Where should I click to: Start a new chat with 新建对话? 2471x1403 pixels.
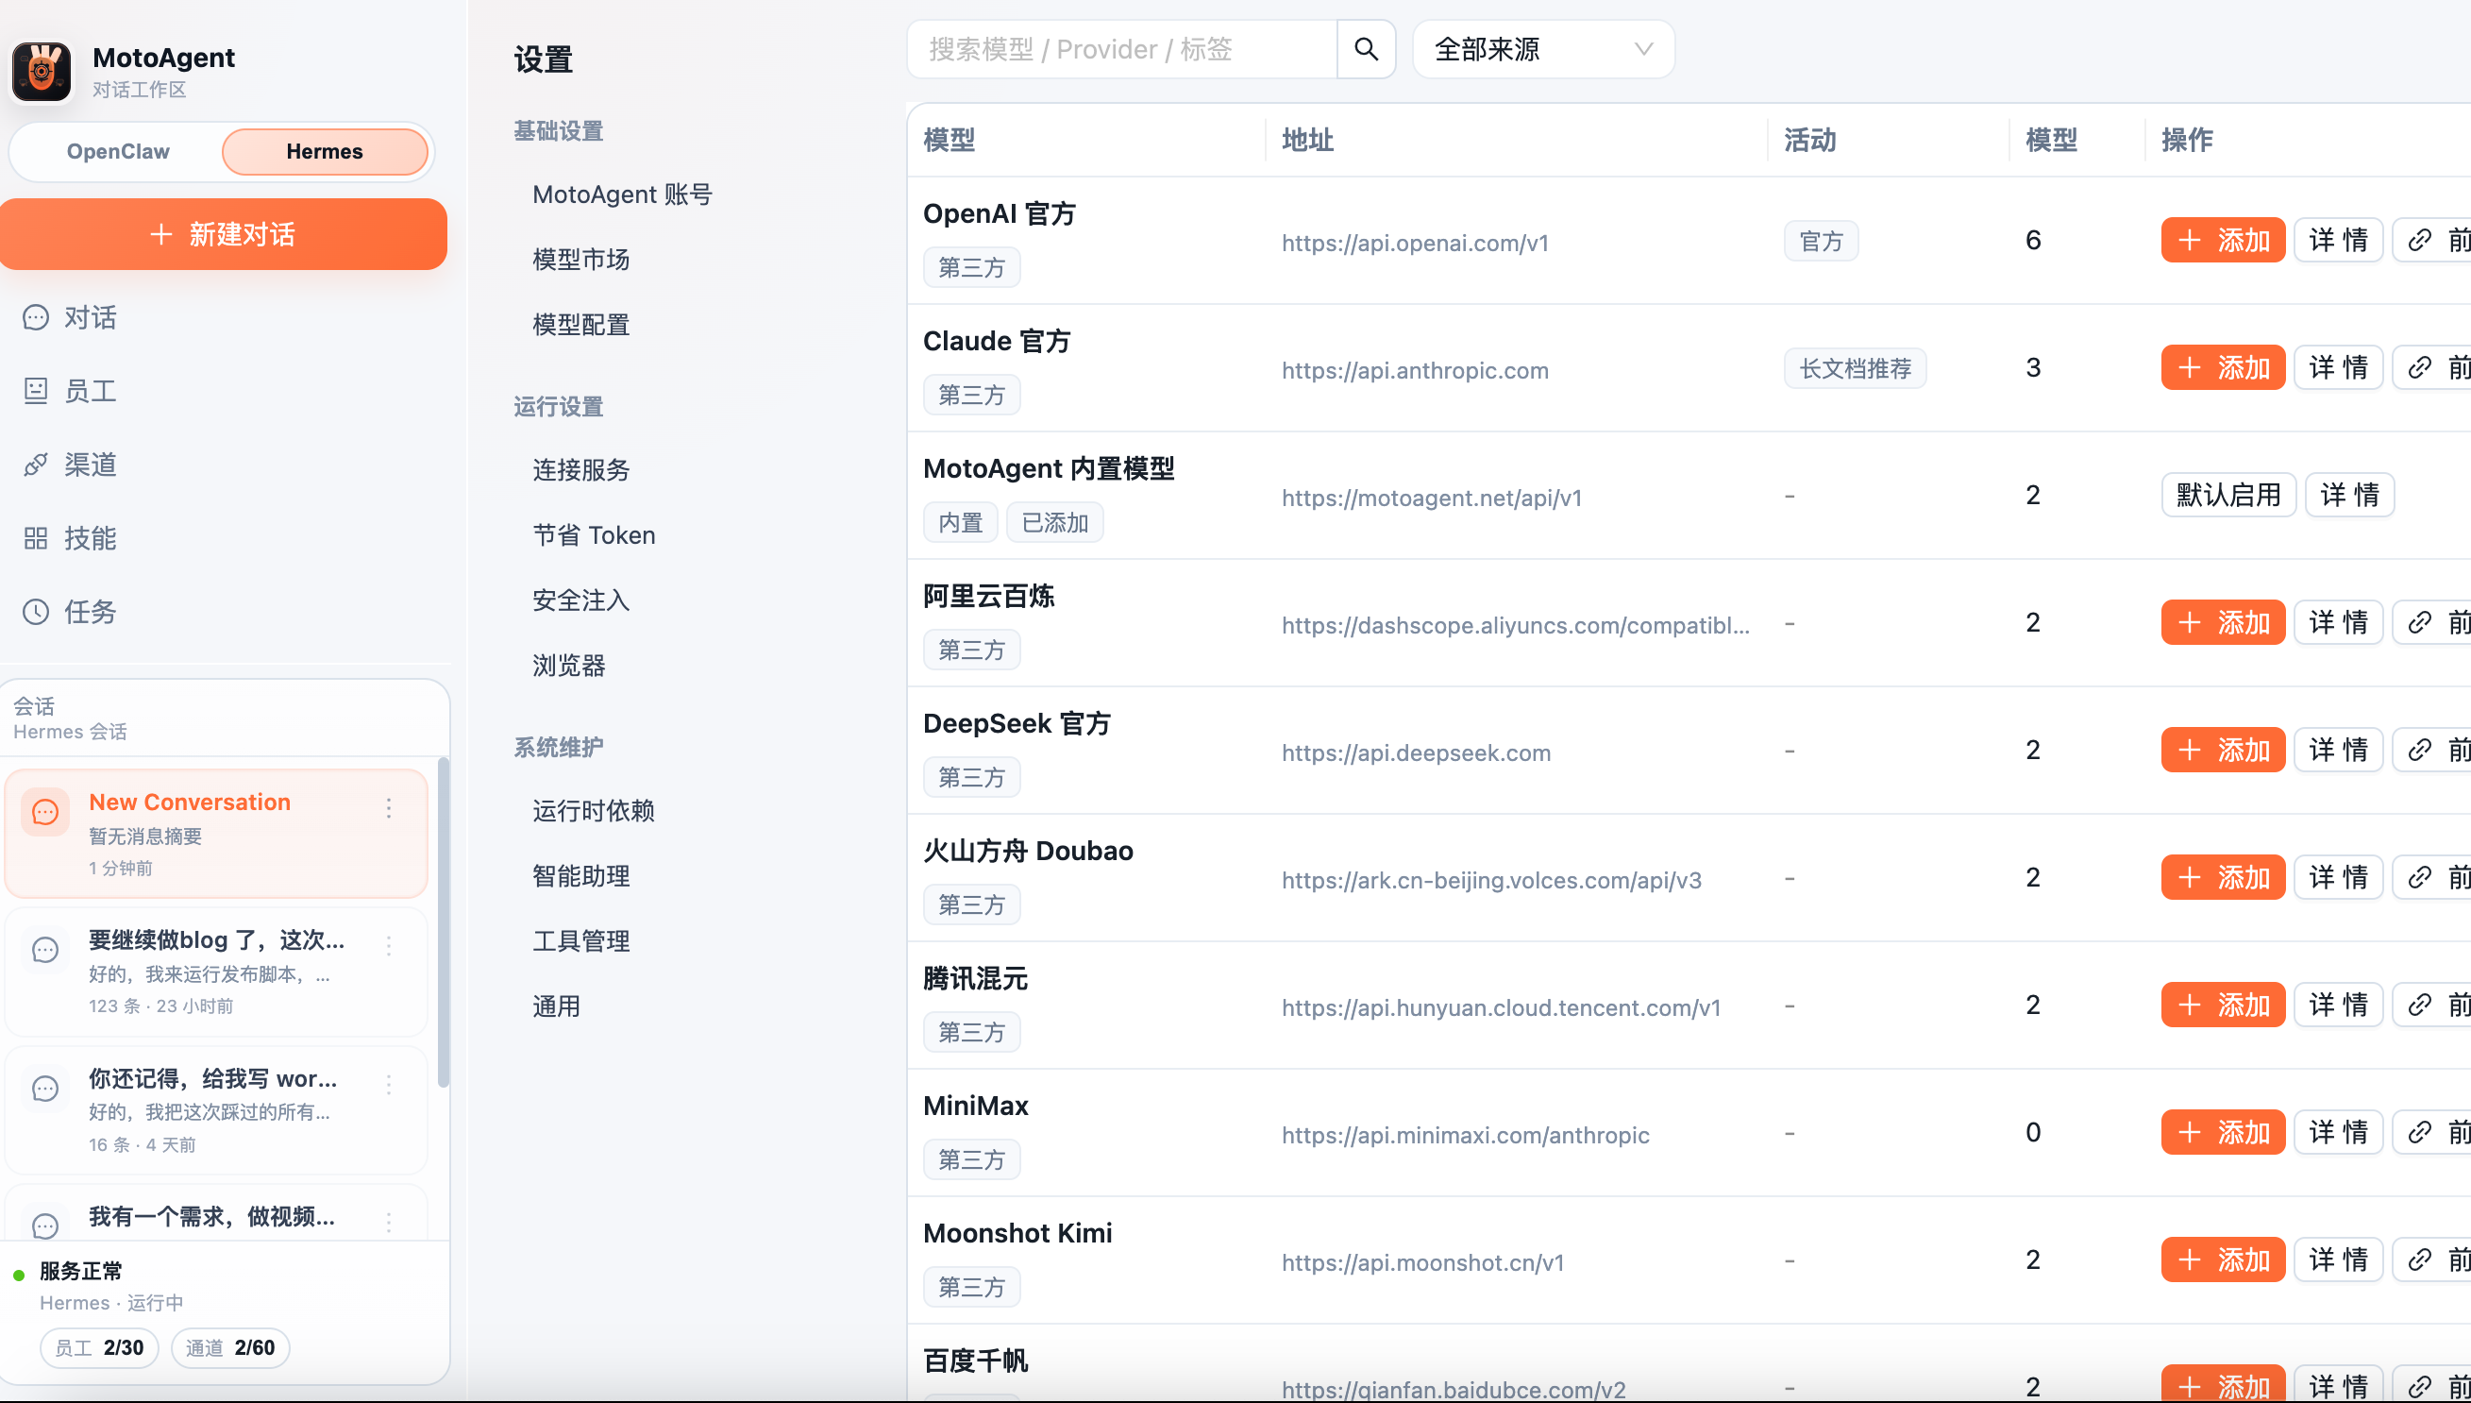224,234
